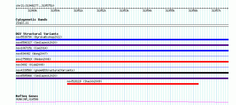Click the 31952k ruler position
The image size is (236, 105).
(102, 11)
